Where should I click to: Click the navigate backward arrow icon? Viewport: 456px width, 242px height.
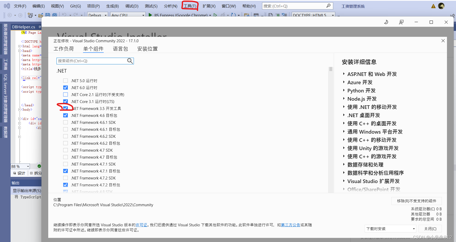tap(10, 15)
